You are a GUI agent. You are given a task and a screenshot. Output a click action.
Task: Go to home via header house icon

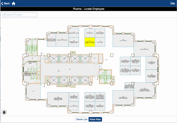click(14, 4)
